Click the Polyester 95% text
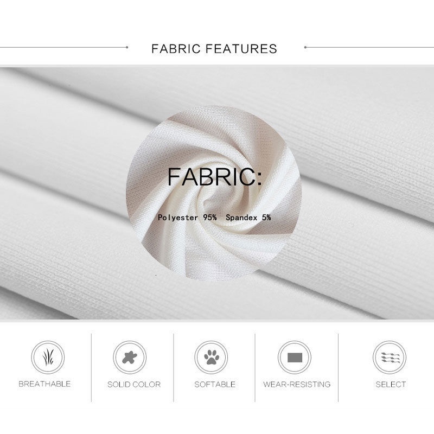Viewport: 434px width, 434px height. tap(187, 218)
